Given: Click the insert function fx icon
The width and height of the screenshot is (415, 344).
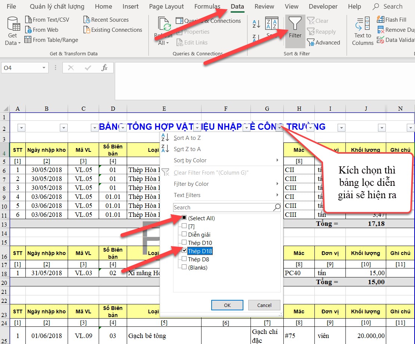Looking at the screenshot, I should (105, 68).
